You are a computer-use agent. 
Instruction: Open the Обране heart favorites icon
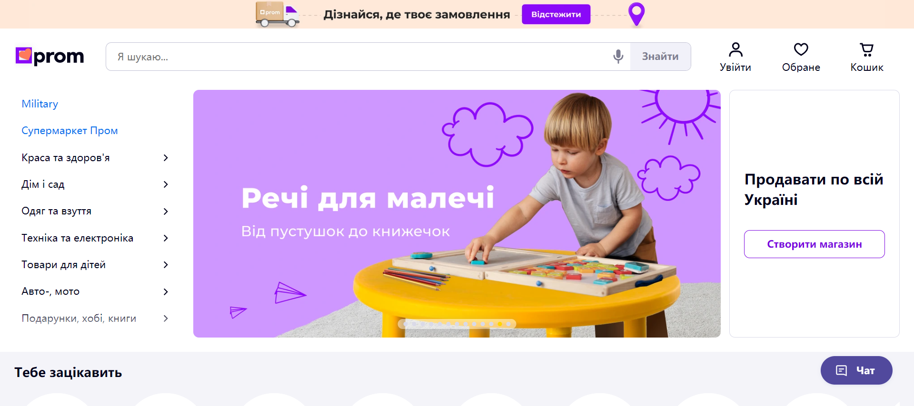801,49
